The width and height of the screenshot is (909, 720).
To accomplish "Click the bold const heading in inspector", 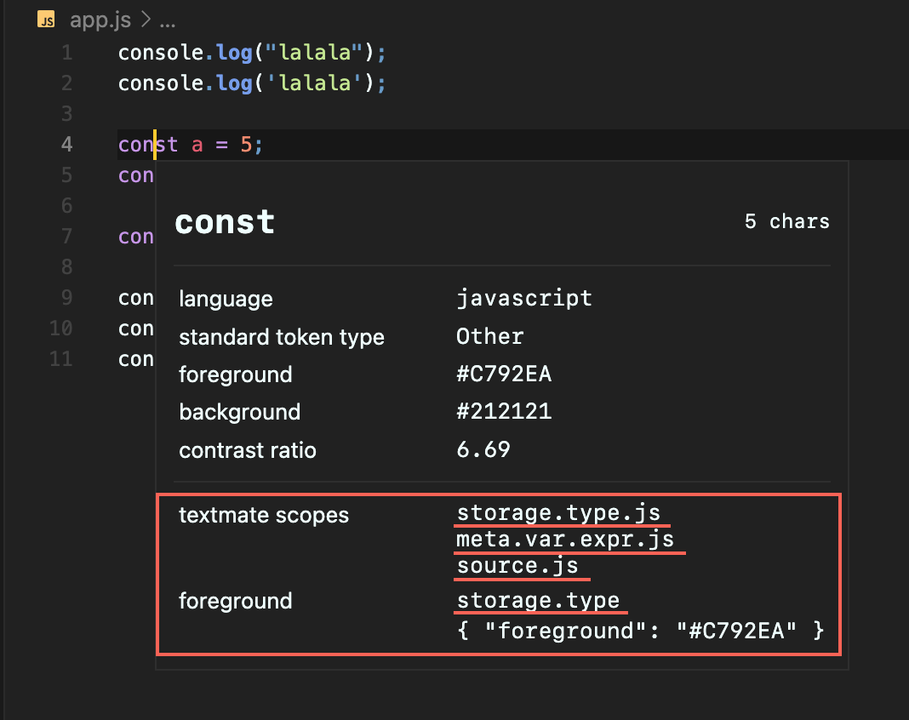I will 225,222.
